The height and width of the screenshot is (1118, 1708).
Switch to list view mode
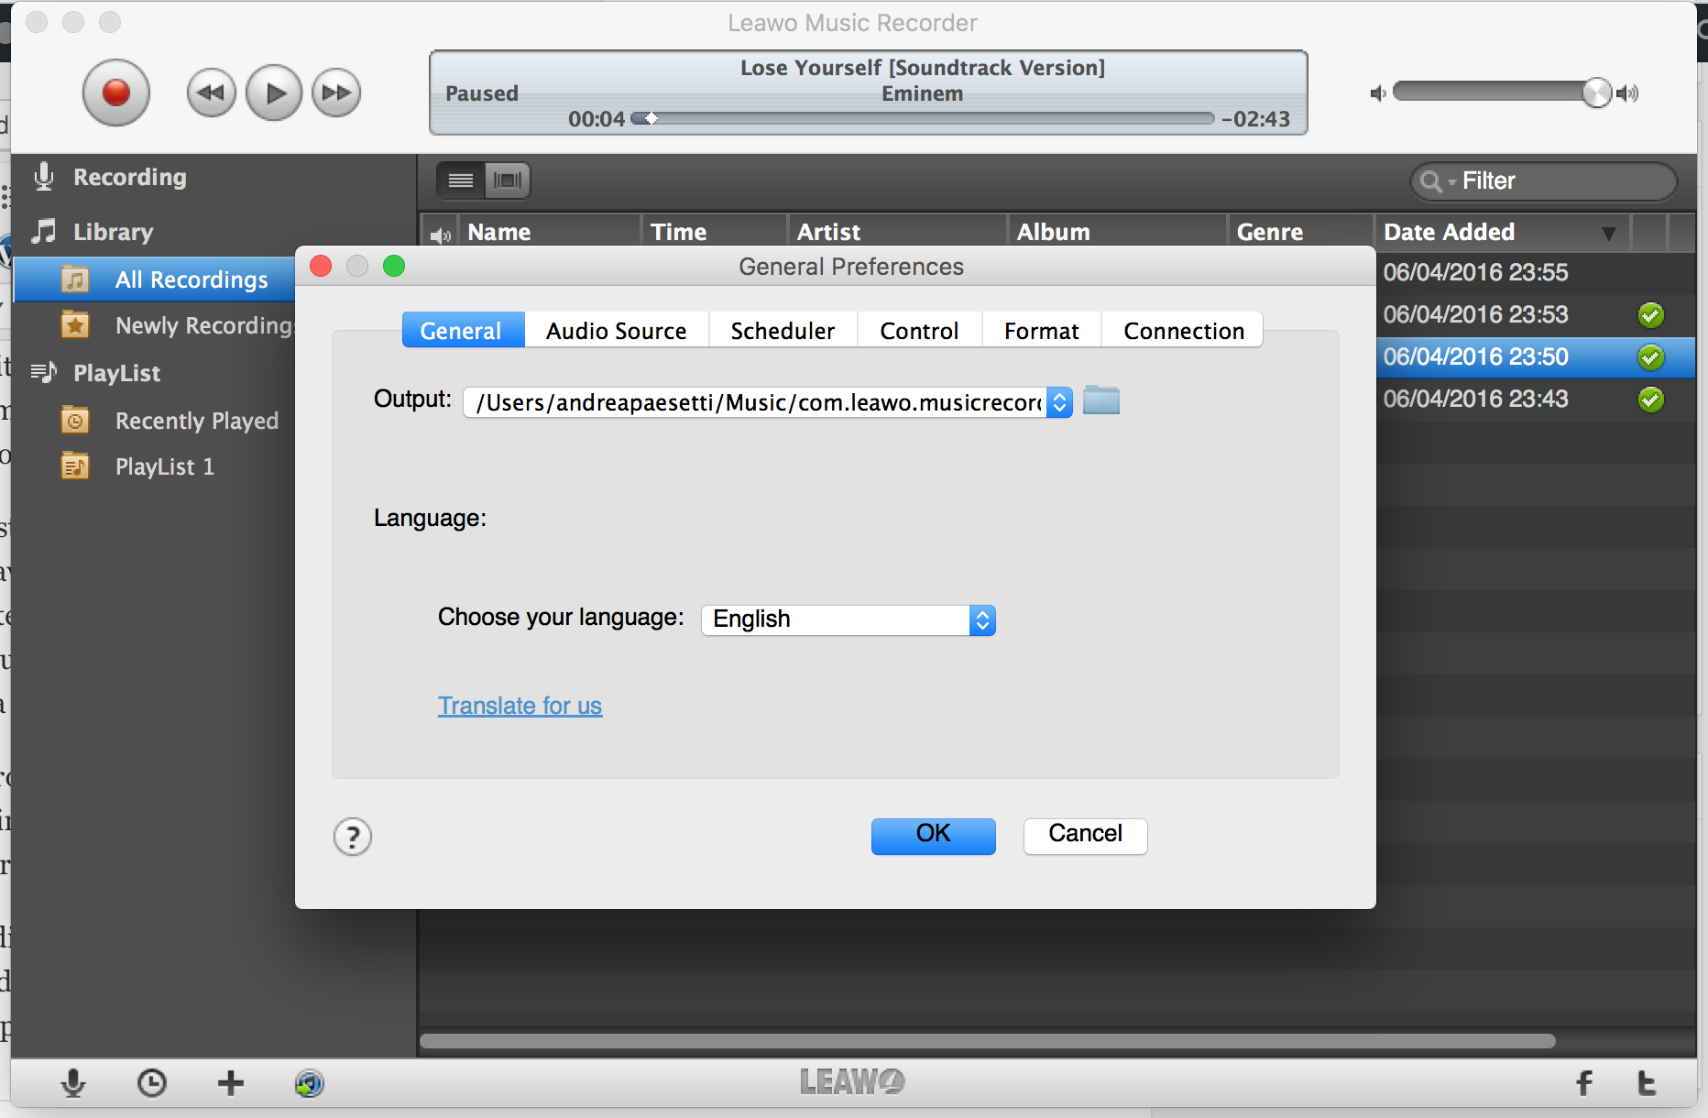460,181
